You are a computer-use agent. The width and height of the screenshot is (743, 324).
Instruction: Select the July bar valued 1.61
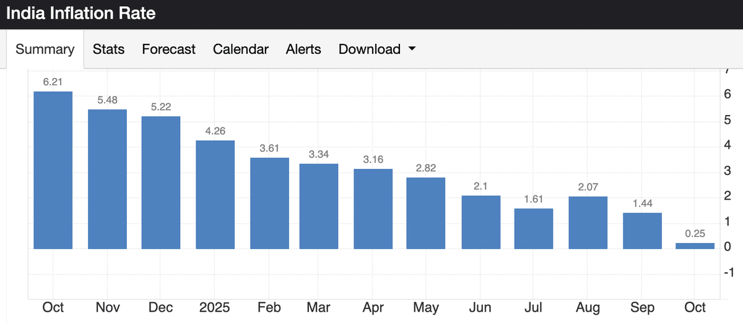(x=534, y=229)
